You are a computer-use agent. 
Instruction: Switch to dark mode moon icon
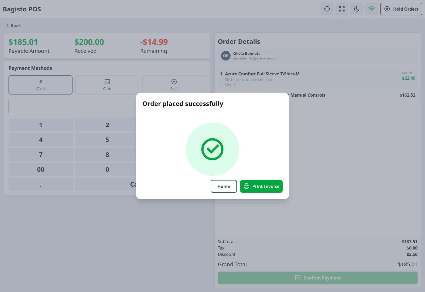(357, 9)
